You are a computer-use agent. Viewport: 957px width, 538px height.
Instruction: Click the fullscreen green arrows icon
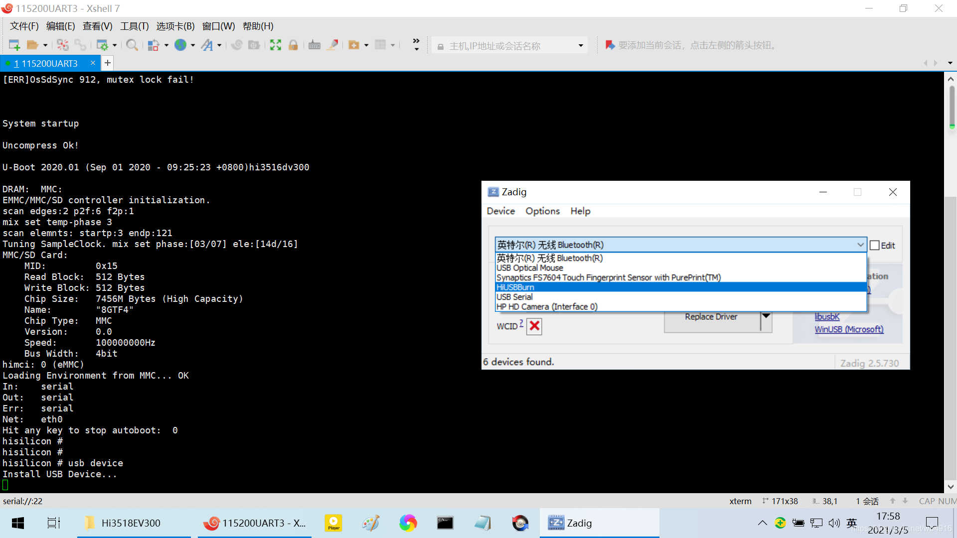click(x=276, y=45)
